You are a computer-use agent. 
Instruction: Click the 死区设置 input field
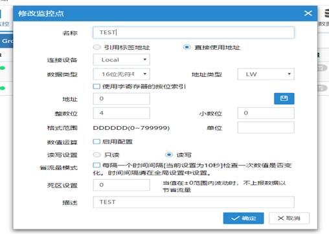coord(122,185)
